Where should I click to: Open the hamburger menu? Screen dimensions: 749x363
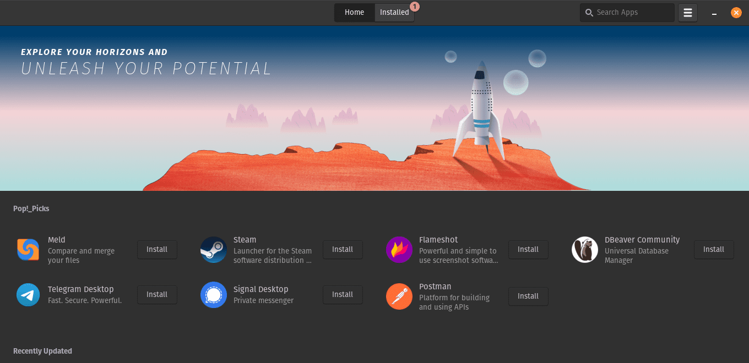tap(687, 12)
